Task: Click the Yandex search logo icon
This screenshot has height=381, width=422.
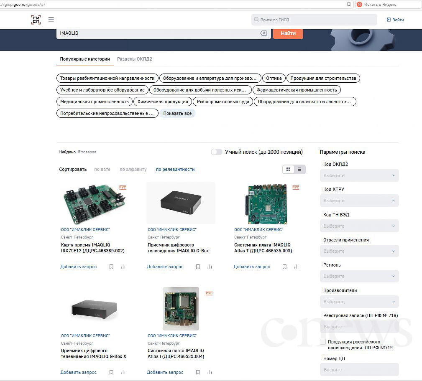Action: pyautogui.click(x=359, y=4)
